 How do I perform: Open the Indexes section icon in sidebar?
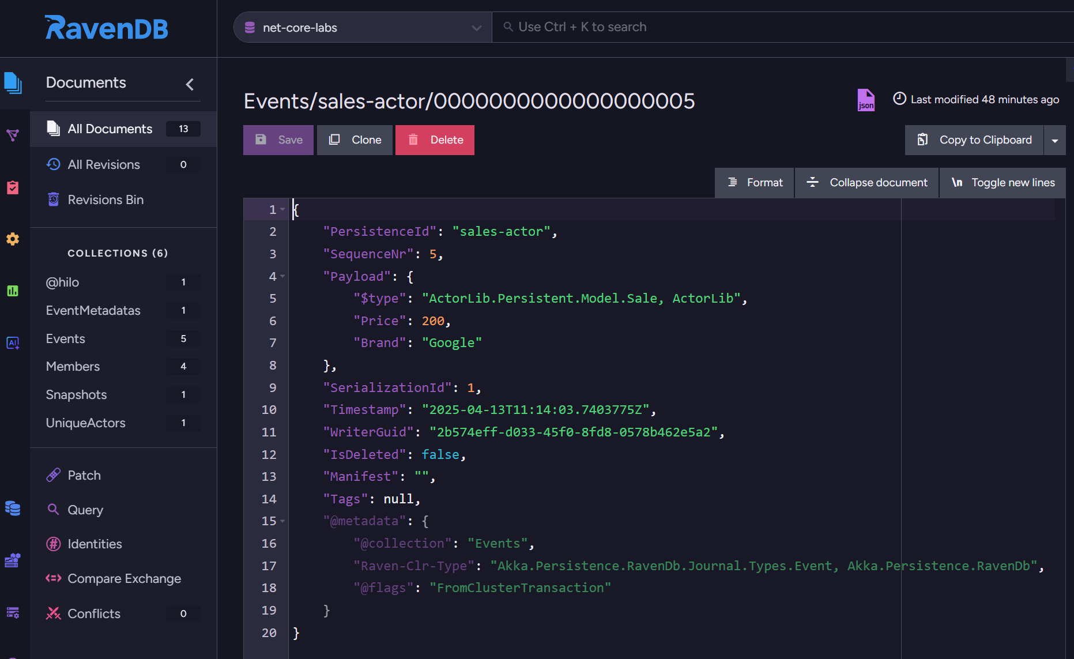pyautogui.click(x=13, y=135)
